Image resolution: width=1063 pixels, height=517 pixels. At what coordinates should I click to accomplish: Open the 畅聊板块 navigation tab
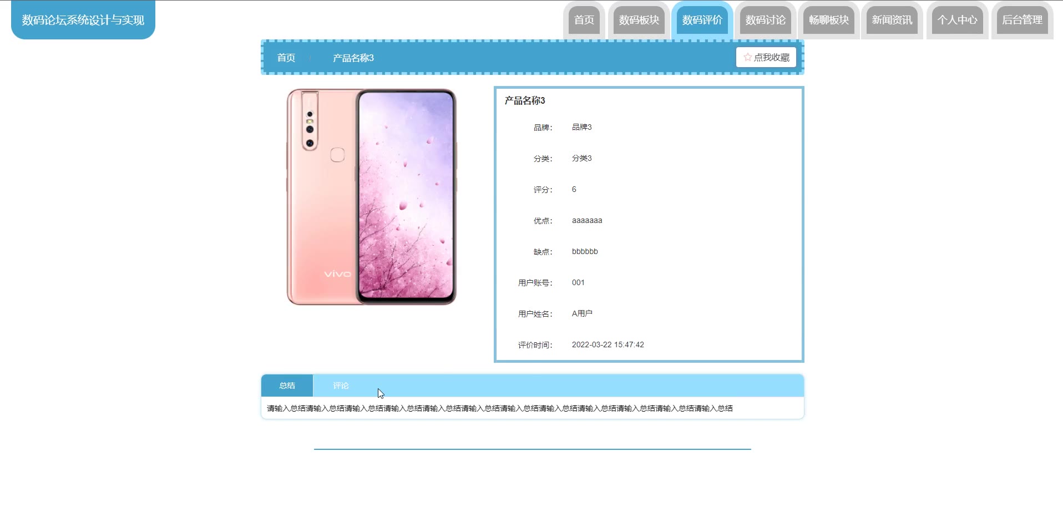[x=829, y=20]
